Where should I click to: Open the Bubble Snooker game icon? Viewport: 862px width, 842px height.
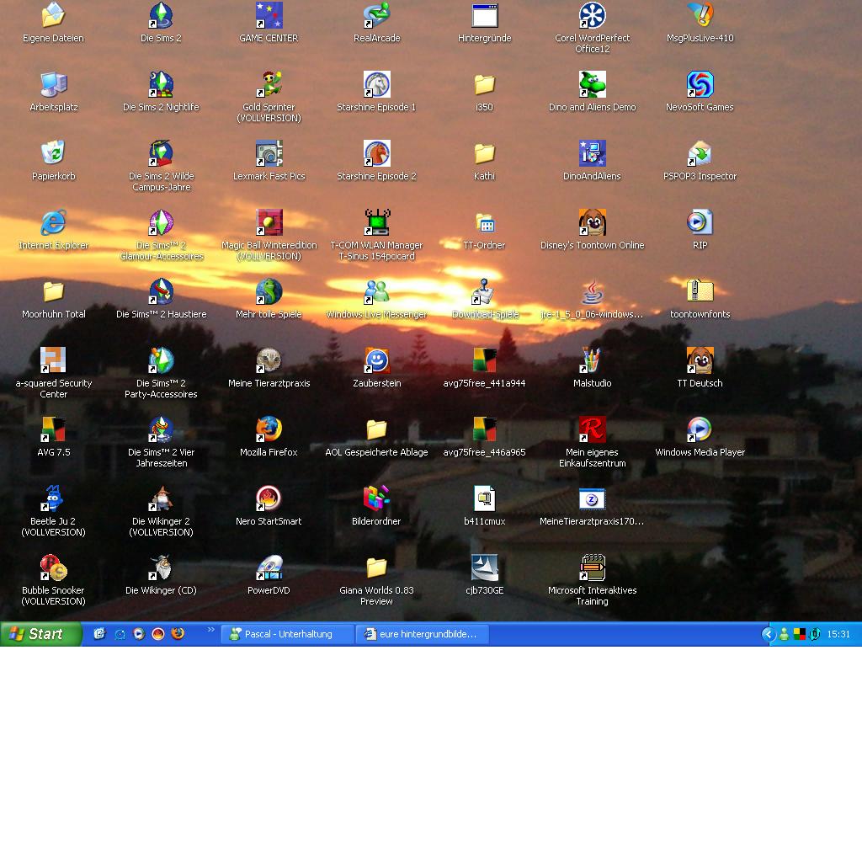click(53, 568)
